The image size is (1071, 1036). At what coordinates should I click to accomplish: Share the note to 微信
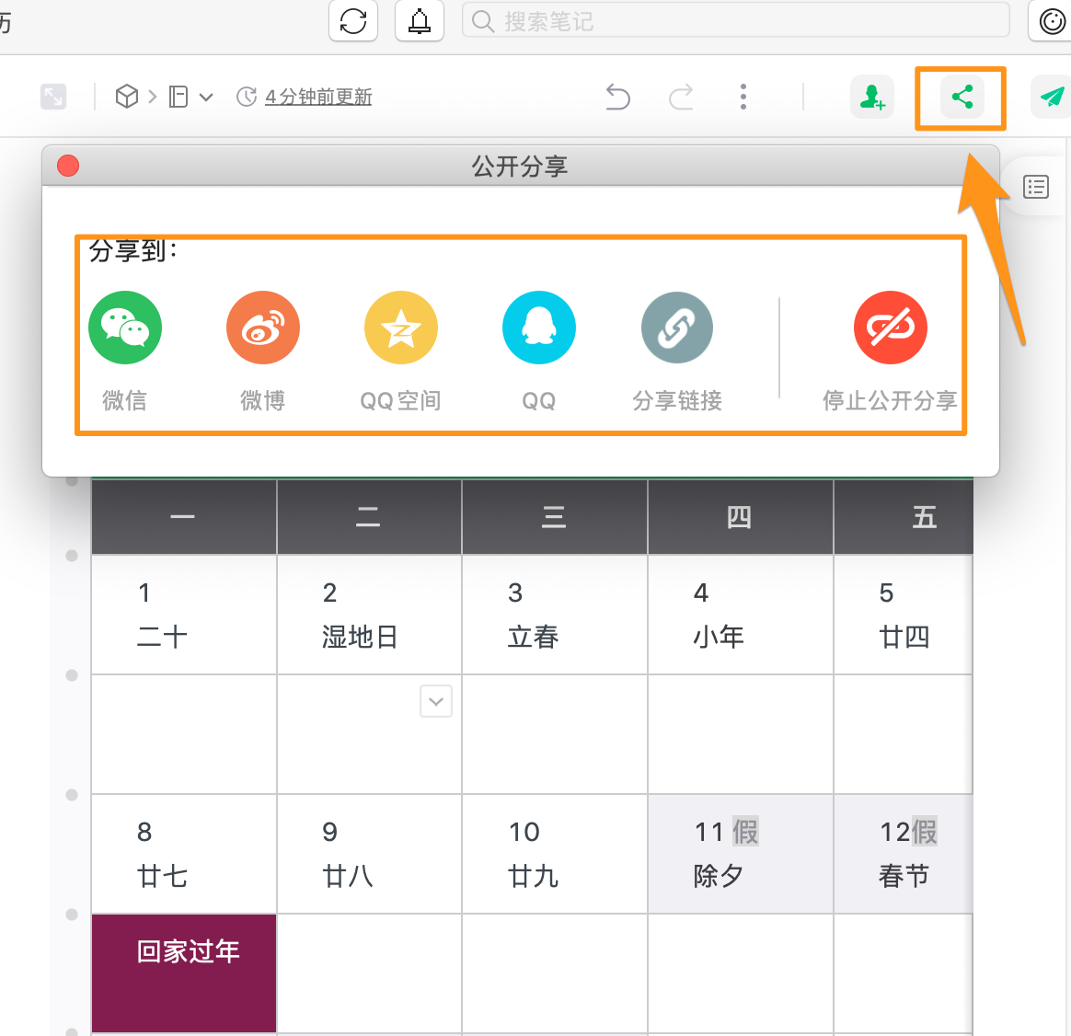(125, 328)
